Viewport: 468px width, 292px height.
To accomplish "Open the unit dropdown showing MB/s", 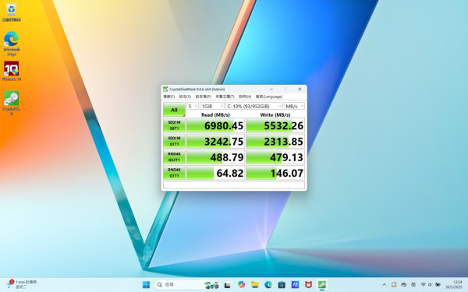I will [x=294, y=106].
